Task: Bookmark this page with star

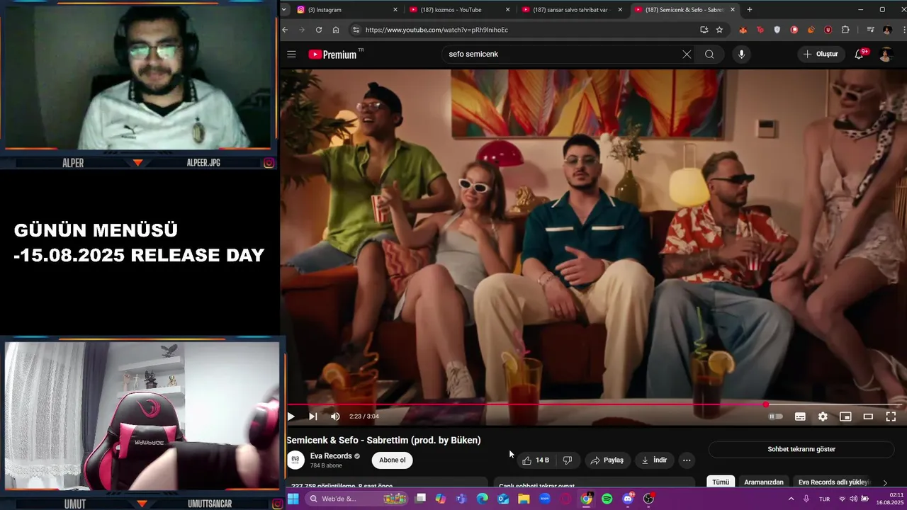Action: pyautogui.click(x=719, y=30)
